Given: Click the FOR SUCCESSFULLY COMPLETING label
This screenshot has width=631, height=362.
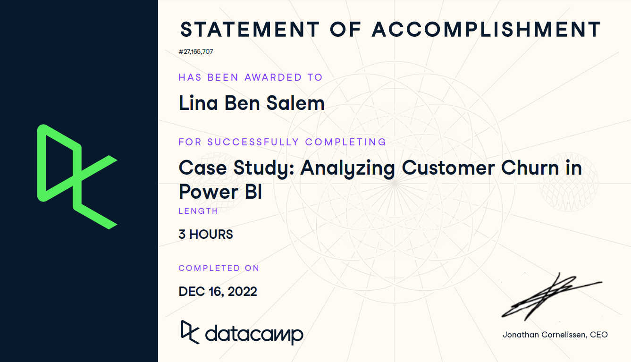Looking at the screenshot, I should coord(282,142).
